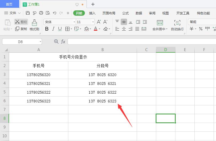Click justify alignment icon

(x=137, y=29)
